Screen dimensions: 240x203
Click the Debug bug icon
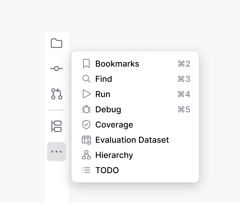click(x=86, y=109)
